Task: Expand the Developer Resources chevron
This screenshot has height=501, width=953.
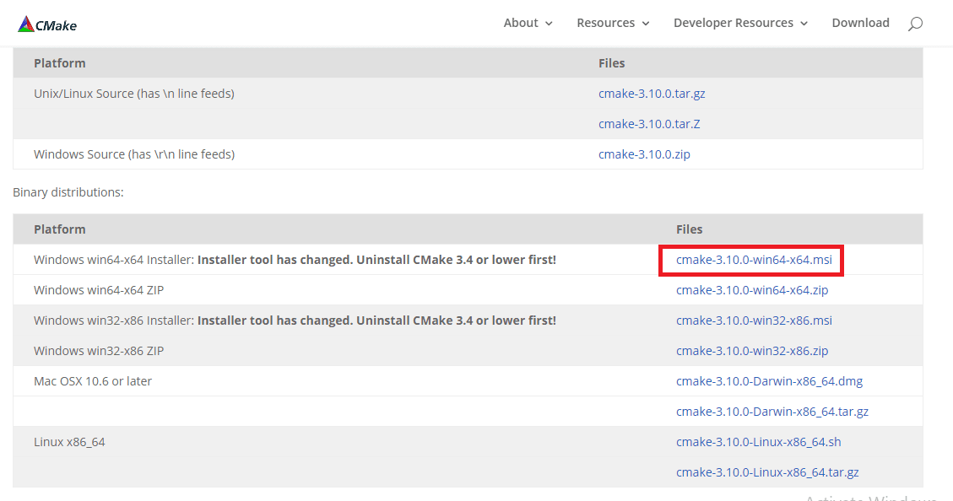Action: [804, 24]
